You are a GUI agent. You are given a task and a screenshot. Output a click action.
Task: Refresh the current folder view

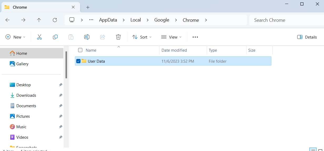point(55,20)
